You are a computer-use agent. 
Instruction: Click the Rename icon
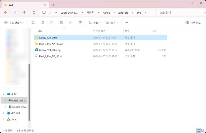pyautogui.click(x=61, y=23)
